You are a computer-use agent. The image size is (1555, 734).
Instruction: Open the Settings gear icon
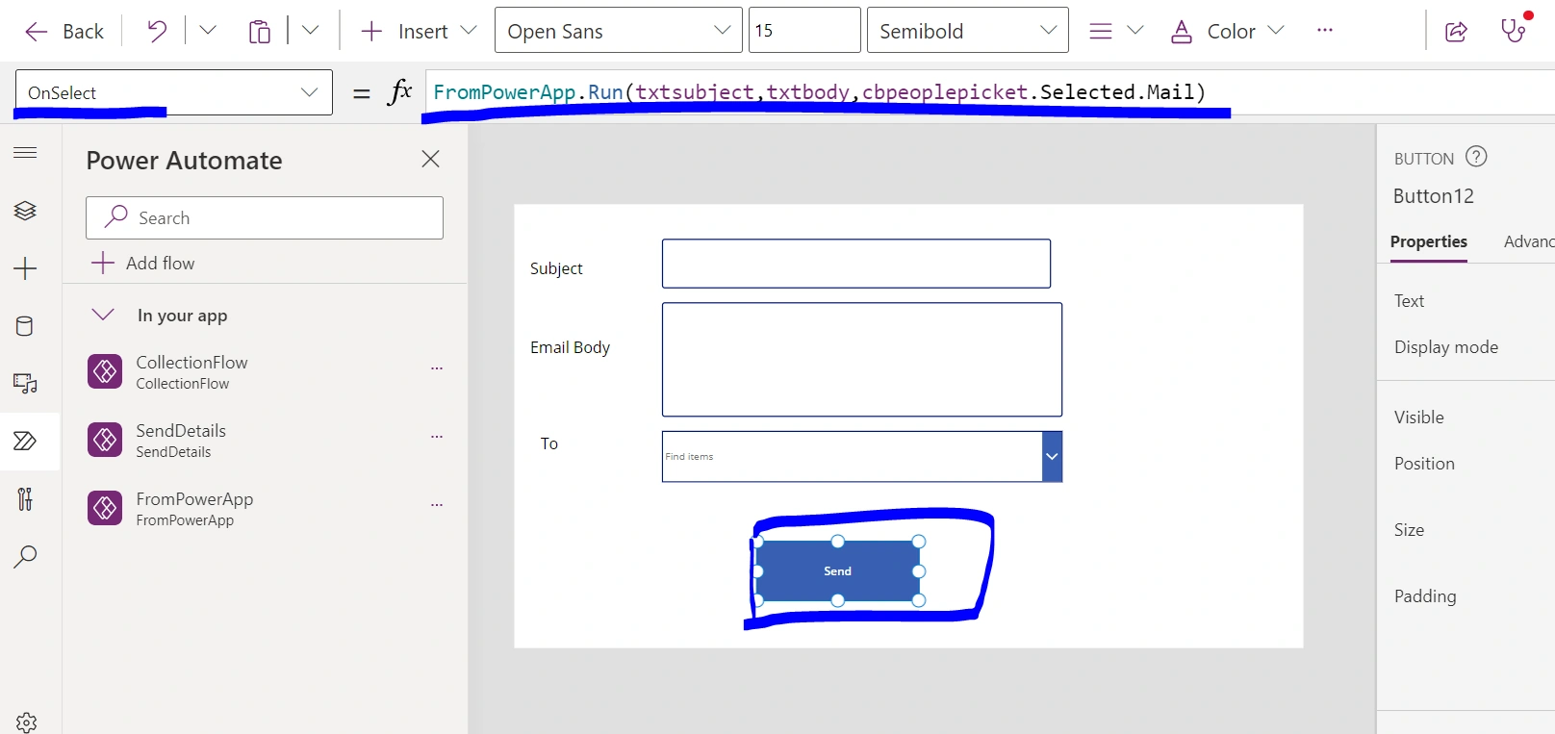26,721
